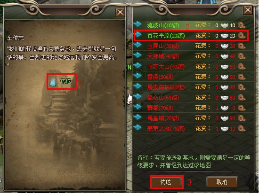Screen dimensions: 259x194
Task: Close the destination list panel
Action: pos(248,10)
